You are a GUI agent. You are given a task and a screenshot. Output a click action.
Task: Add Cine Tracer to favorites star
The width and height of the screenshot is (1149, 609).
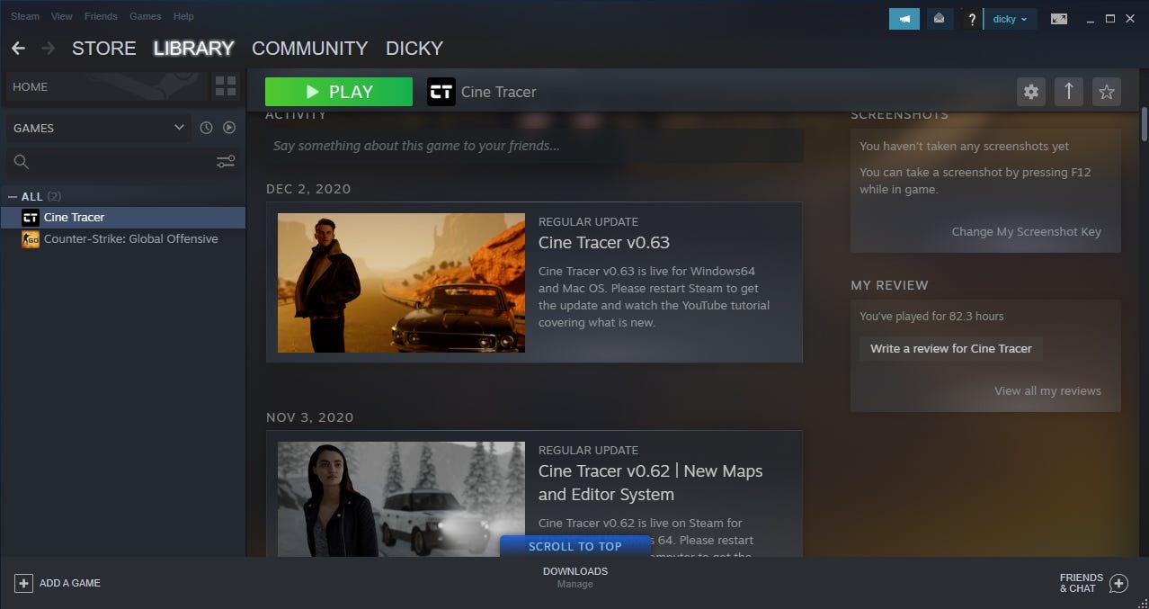click(x=1107, y=92)
